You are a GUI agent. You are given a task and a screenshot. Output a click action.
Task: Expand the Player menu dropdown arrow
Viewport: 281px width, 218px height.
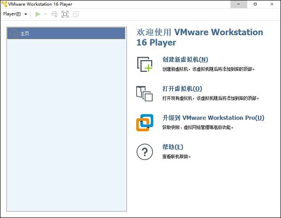(26, 14)
